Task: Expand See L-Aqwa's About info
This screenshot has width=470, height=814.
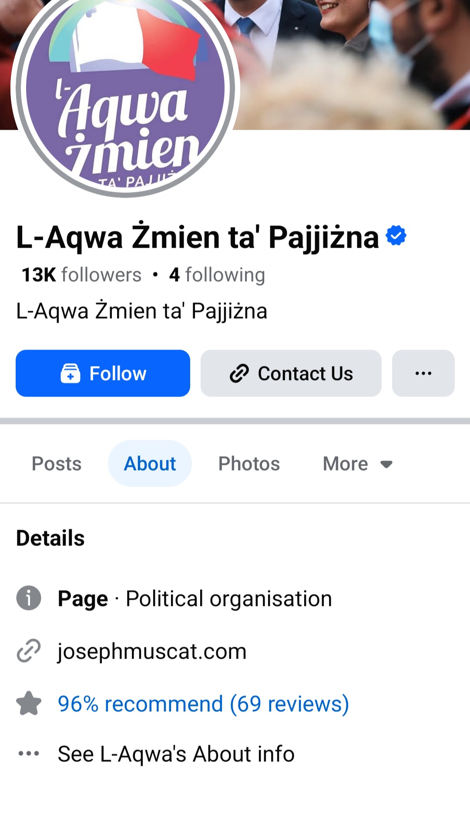Action: (x=176, y=754)
